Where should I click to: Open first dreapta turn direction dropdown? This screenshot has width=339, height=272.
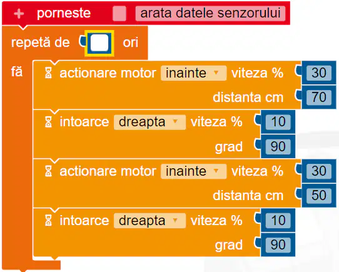pyautogui.click(x=149, y=122)
